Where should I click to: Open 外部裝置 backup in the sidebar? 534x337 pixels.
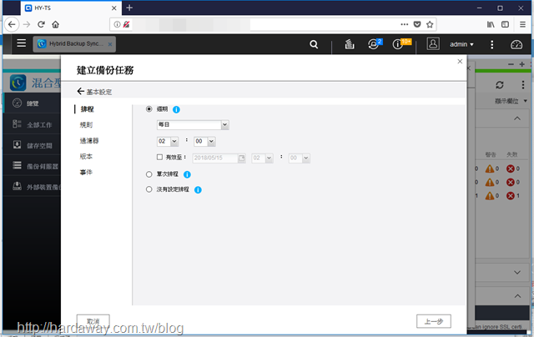32,187
